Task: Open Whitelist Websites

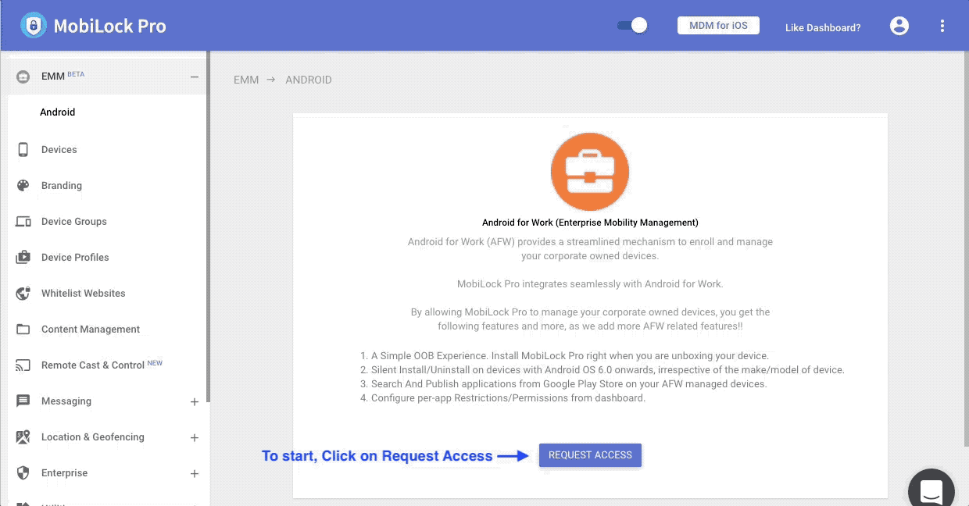Action: point(84,294)
